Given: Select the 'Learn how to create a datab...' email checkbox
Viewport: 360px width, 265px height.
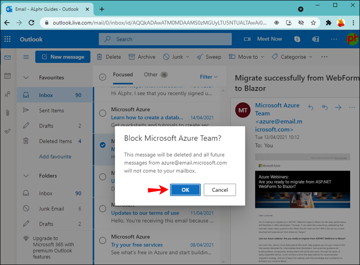Looking at the screenshot, I should (x=102, y=113).
